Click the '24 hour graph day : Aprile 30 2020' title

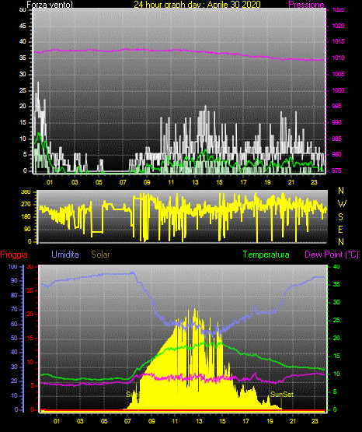[x=197, y=5]
